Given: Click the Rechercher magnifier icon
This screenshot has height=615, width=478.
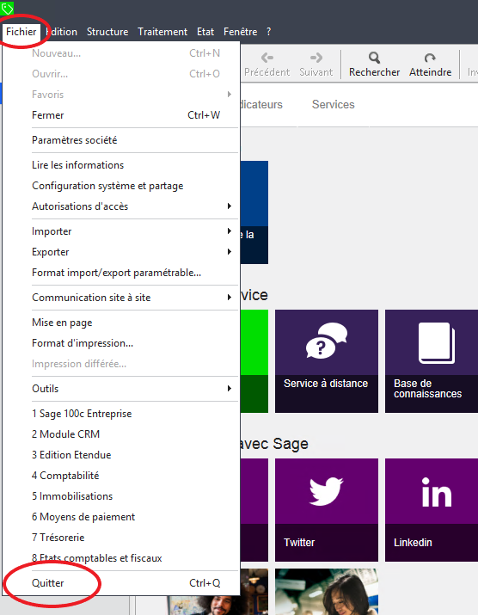Looking at the screenshot, I should tap(374, 58).
